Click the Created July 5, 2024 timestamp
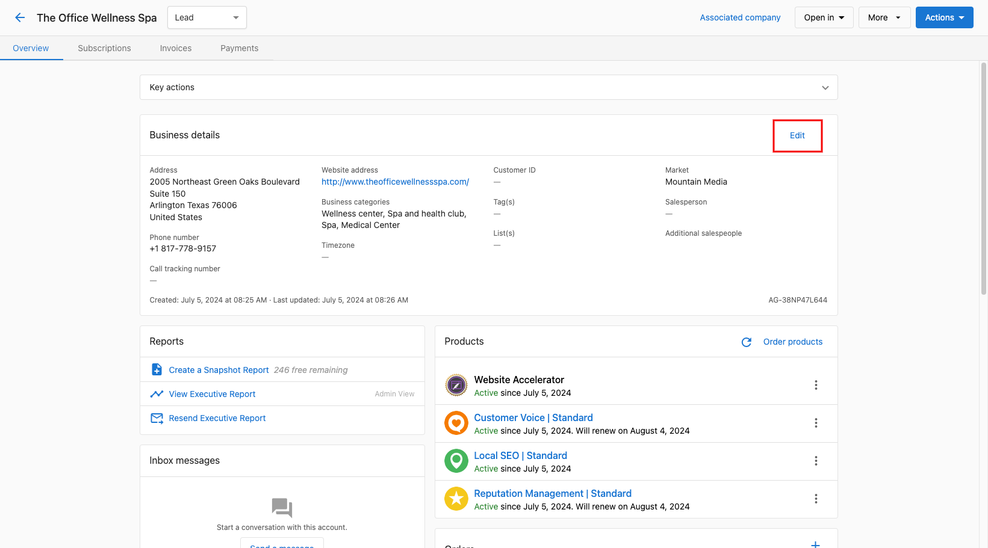The width and height of the screenshot is (988, 548). click(x=208, y=300)
